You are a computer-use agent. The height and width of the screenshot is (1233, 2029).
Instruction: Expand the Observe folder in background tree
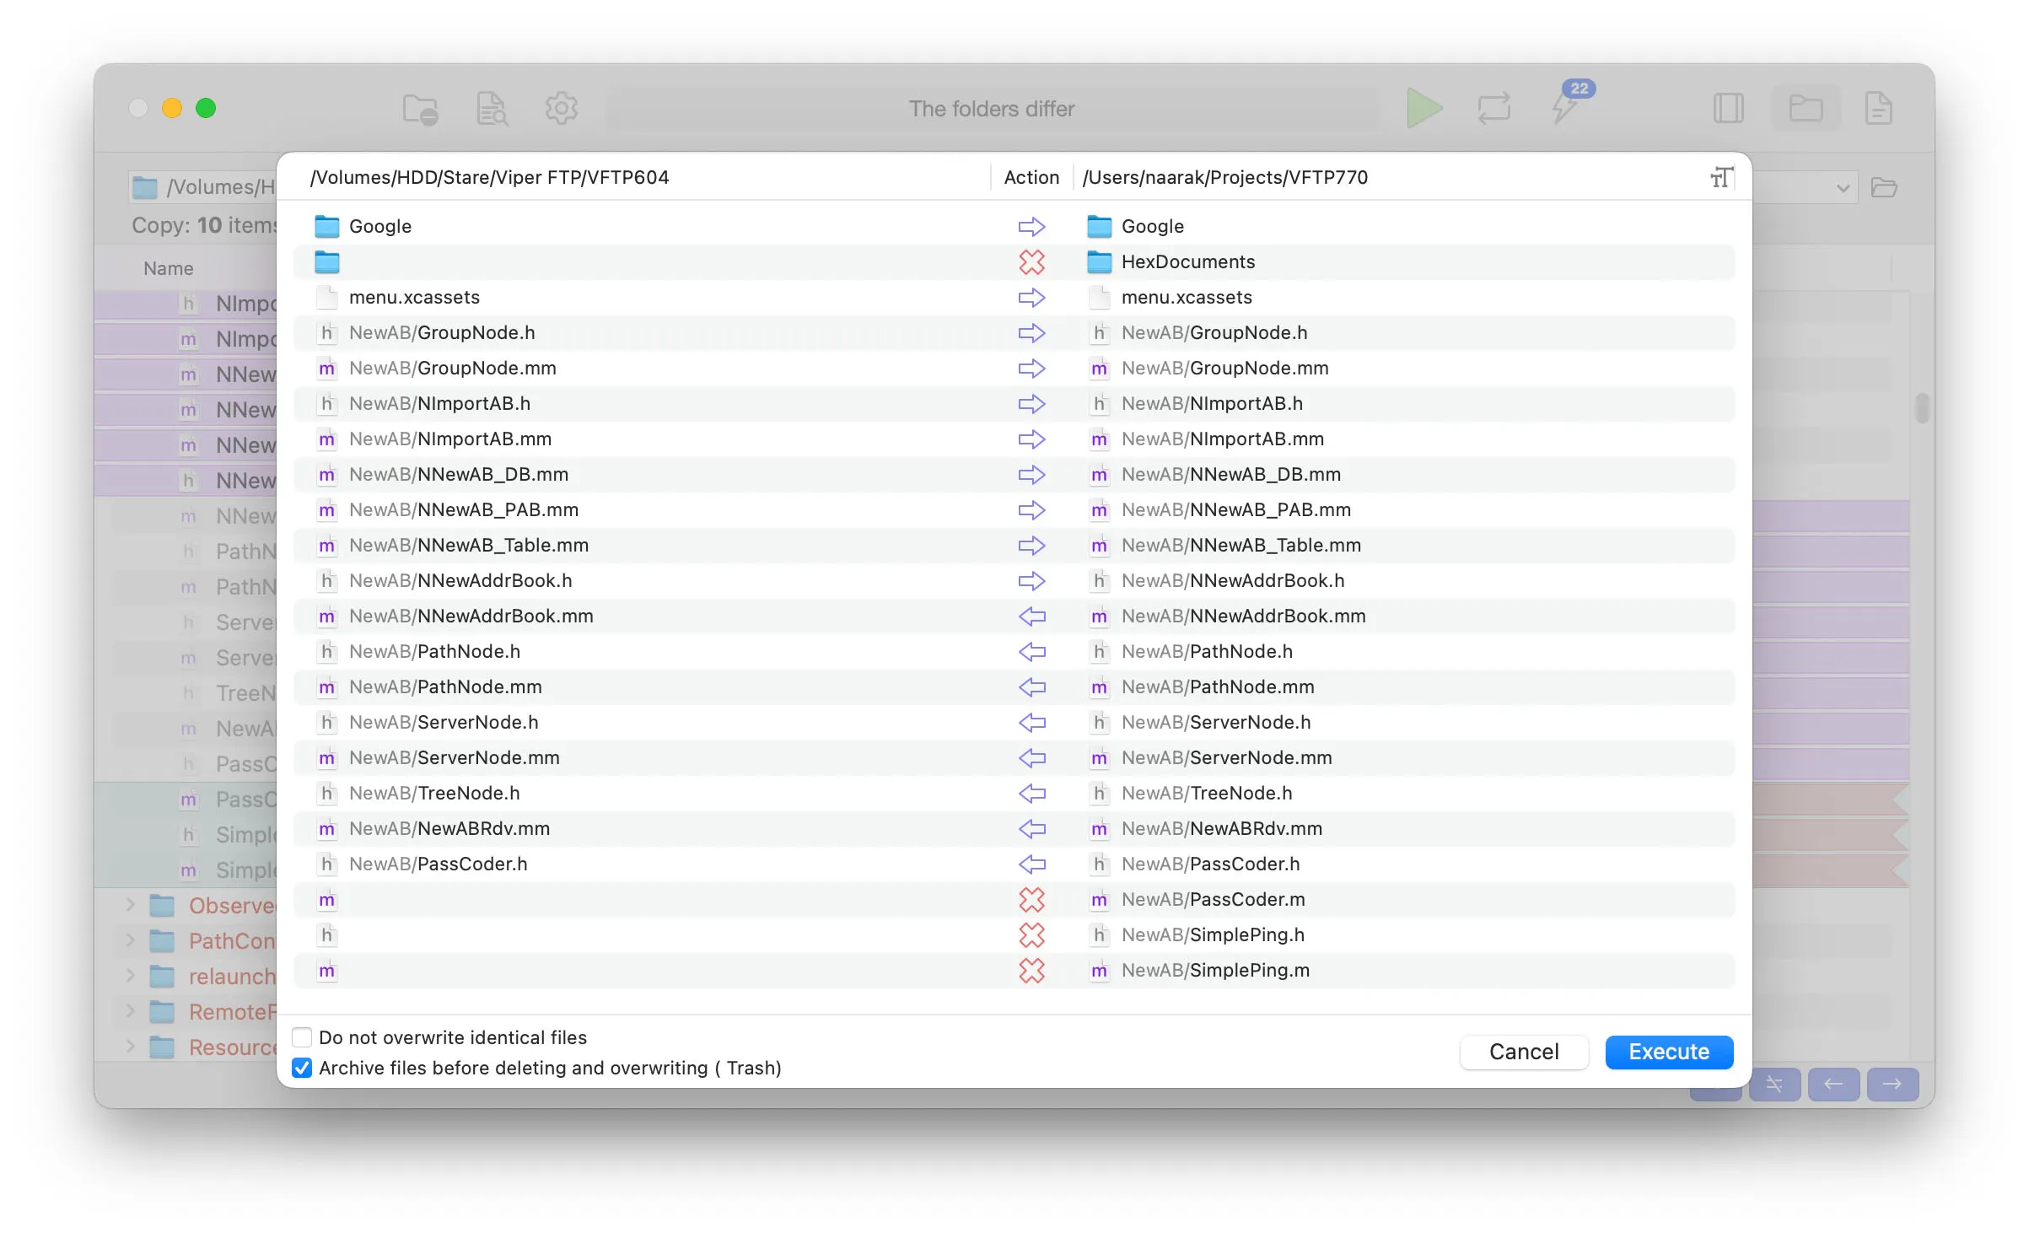[x=130, y=905]
